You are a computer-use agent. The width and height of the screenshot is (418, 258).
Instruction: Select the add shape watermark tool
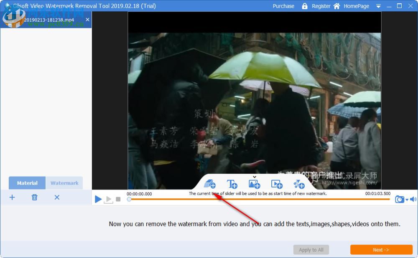point(210,185)
